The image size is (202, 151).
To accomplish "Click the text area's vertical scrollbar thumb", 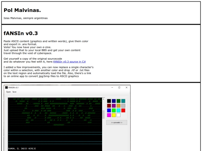I will 104,114.
